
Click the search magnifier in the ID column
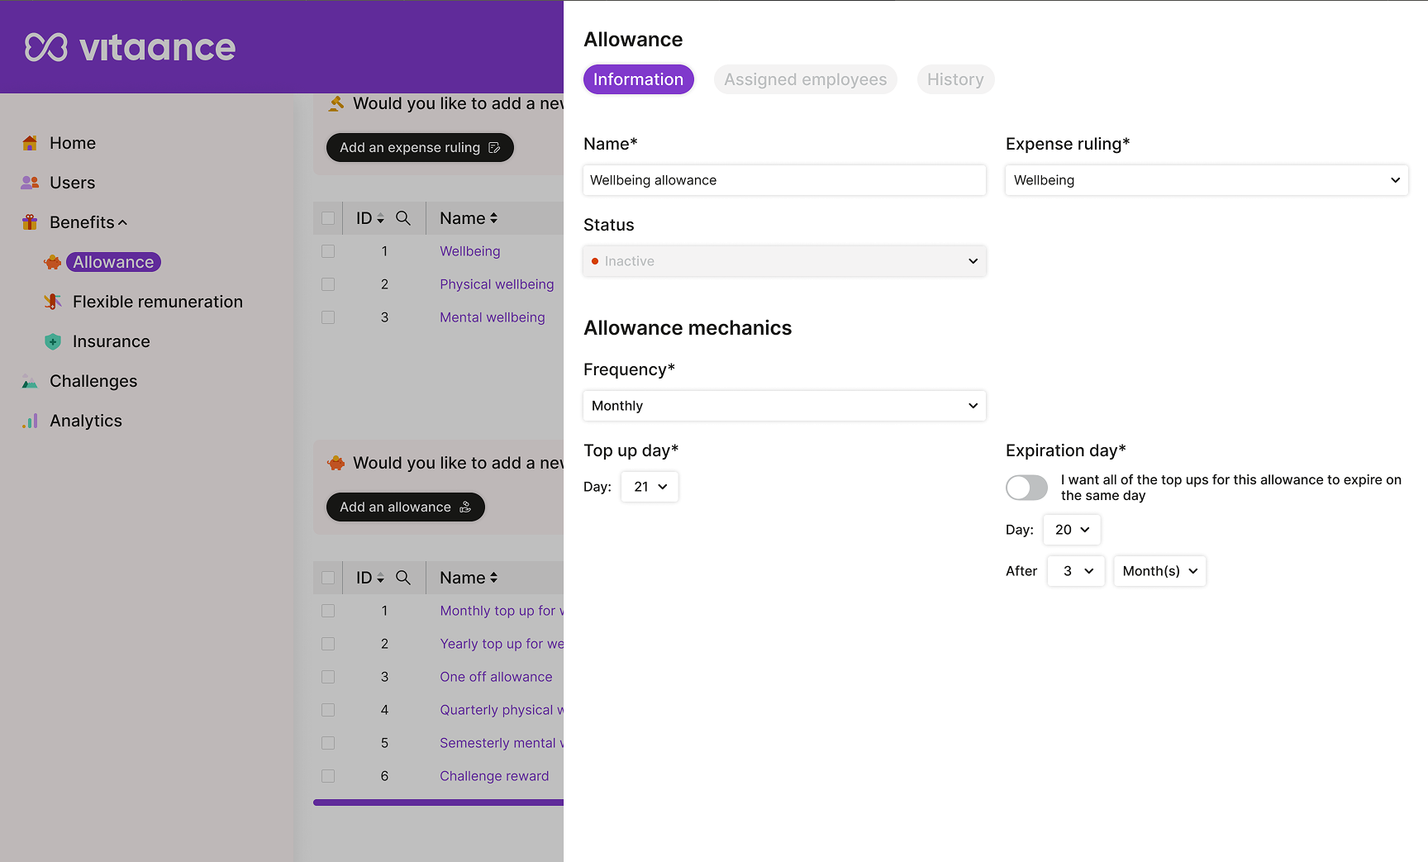tap(404, 217)
